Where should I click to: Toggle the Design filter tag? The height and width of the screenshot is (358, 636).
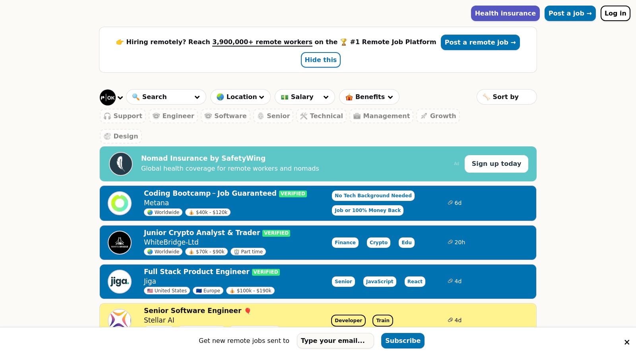[120, 136]
